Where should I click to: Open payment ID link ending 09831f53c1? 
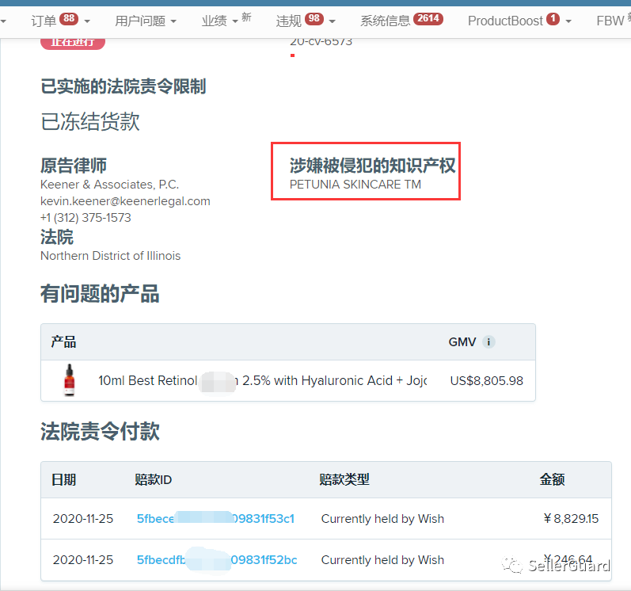point(215,519)
